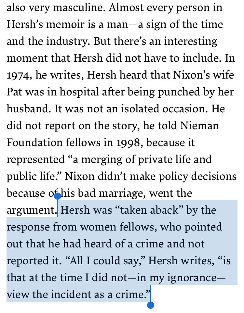Screen dimensions: 244x313
Task: Click the words "Nixon's wife"
Action: point(203,75)
